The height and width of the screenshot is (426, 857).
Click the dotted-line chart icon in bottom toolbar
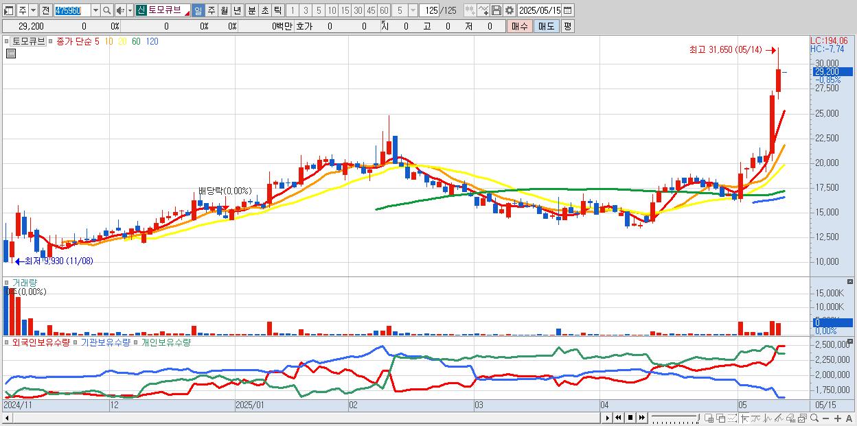(732, 418)
